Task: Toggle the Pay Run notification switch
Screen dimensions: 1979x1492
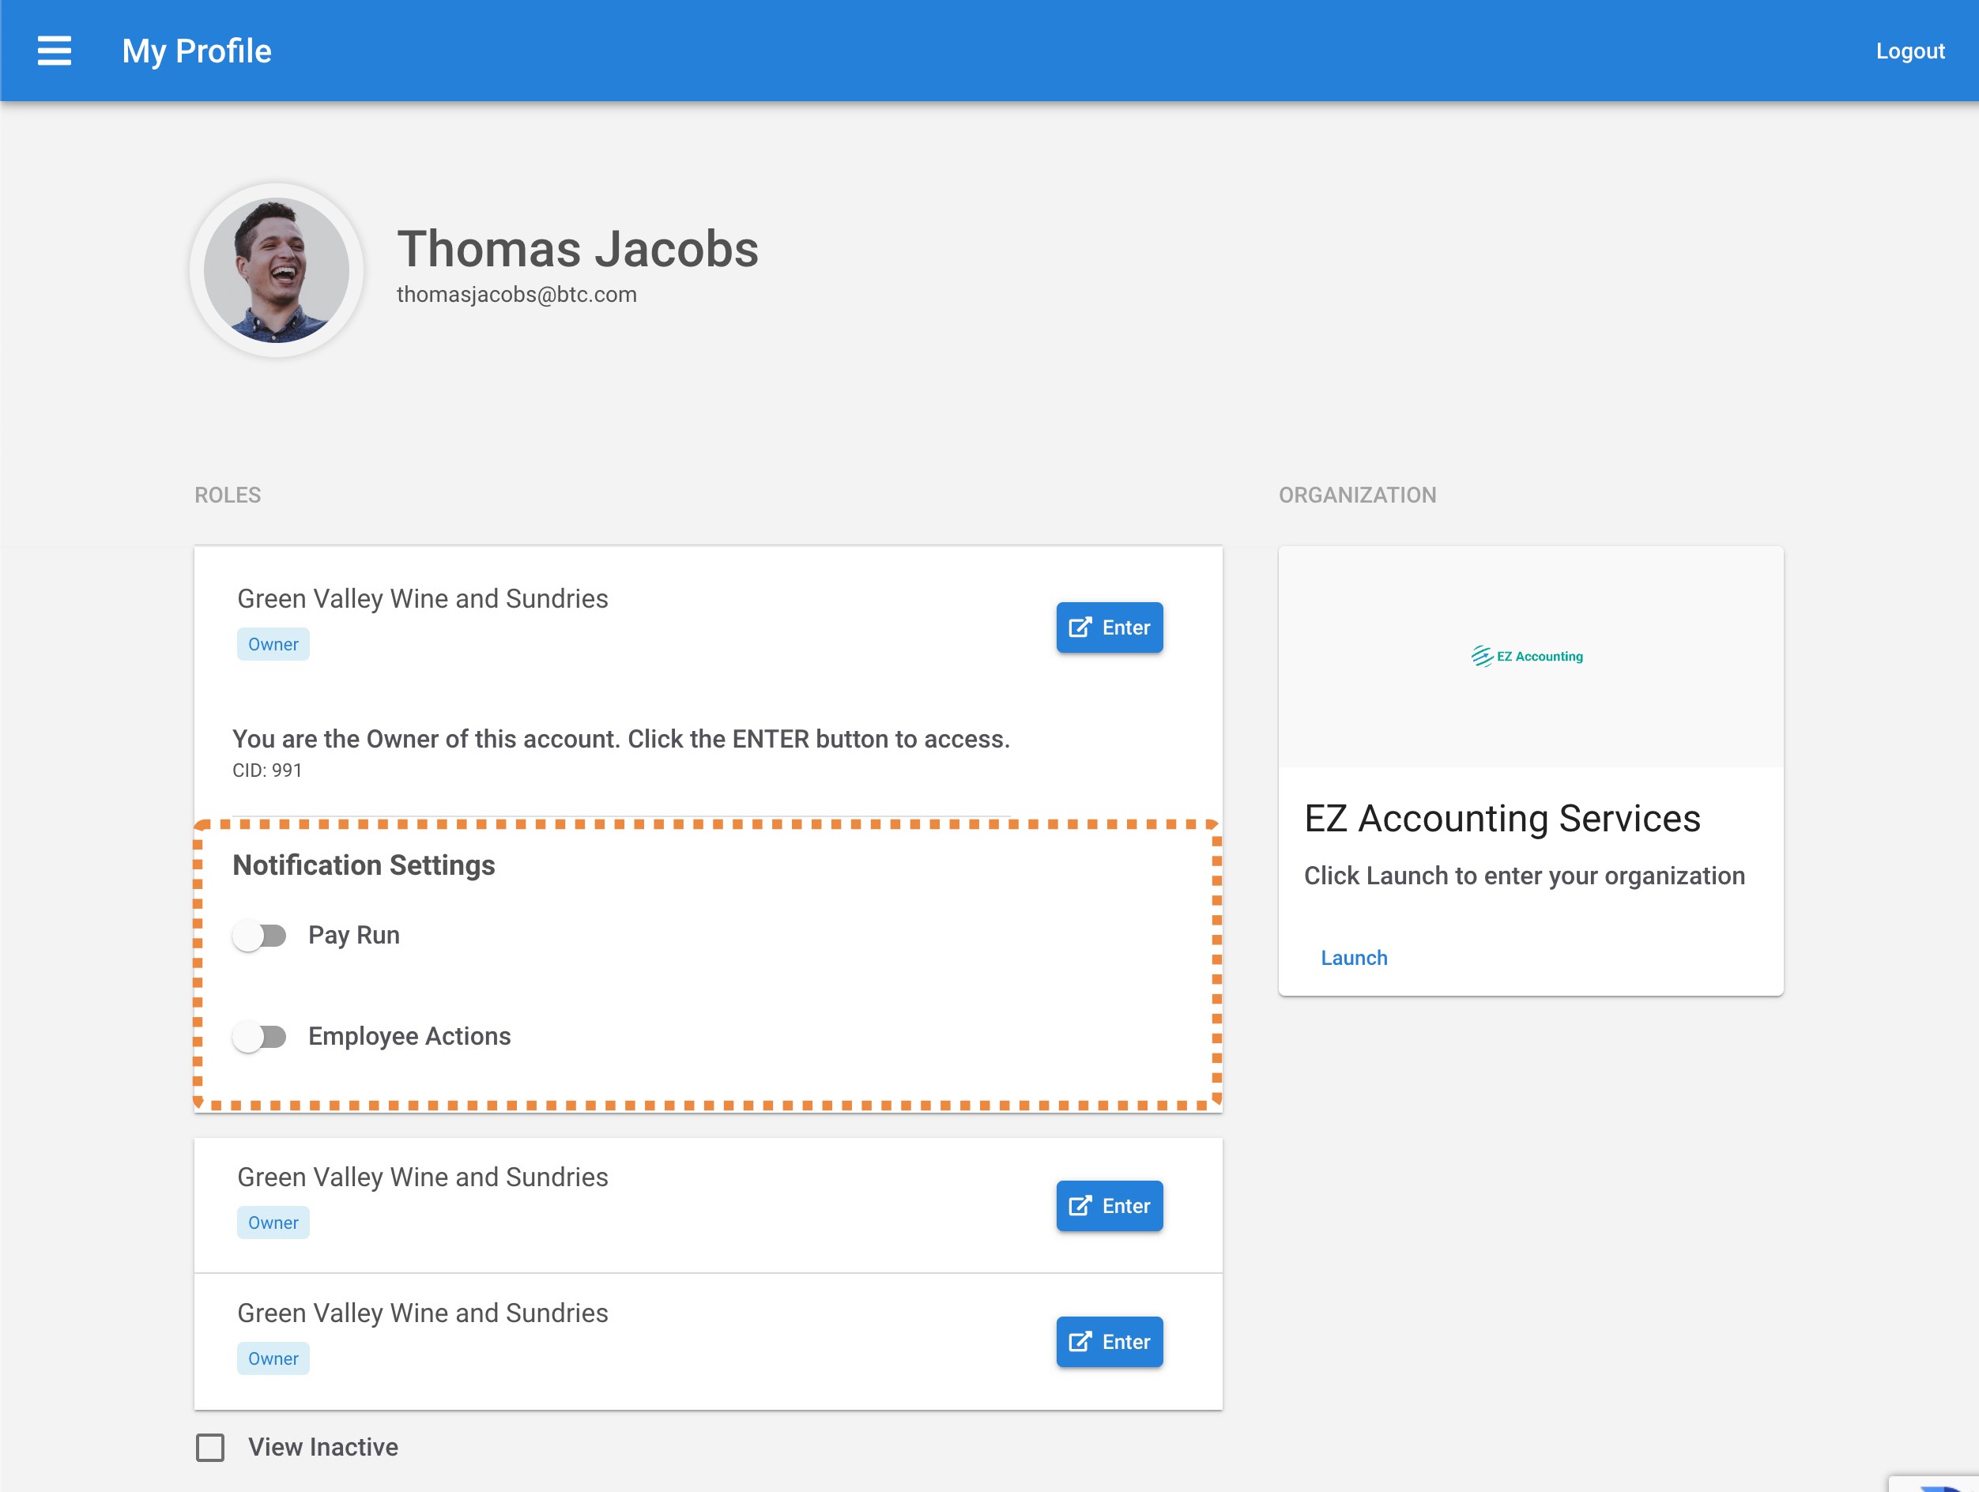Action: [259, 936]
